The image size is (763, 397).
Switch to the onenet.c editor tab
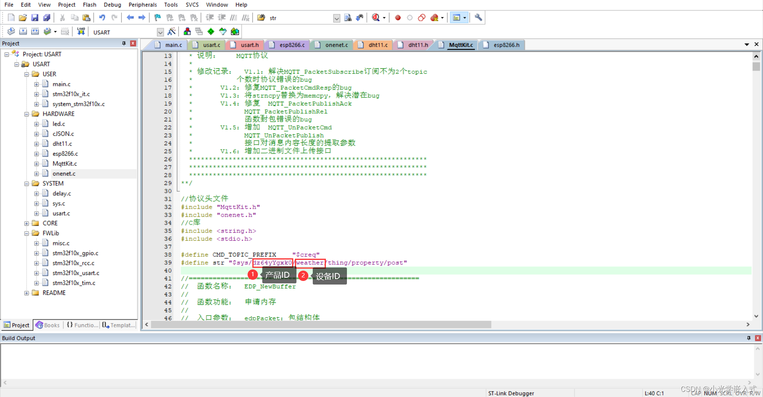coord(332,45)
